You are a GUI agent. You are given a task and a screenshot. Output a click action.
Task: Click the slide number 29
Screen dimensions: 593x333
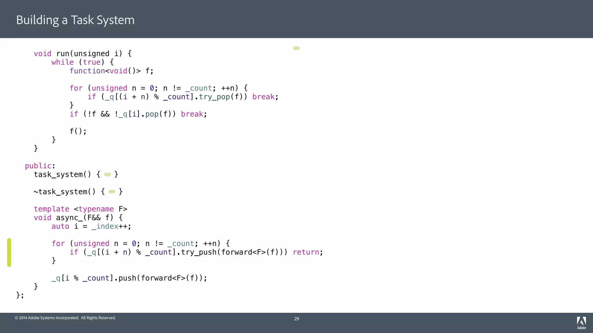296,319
